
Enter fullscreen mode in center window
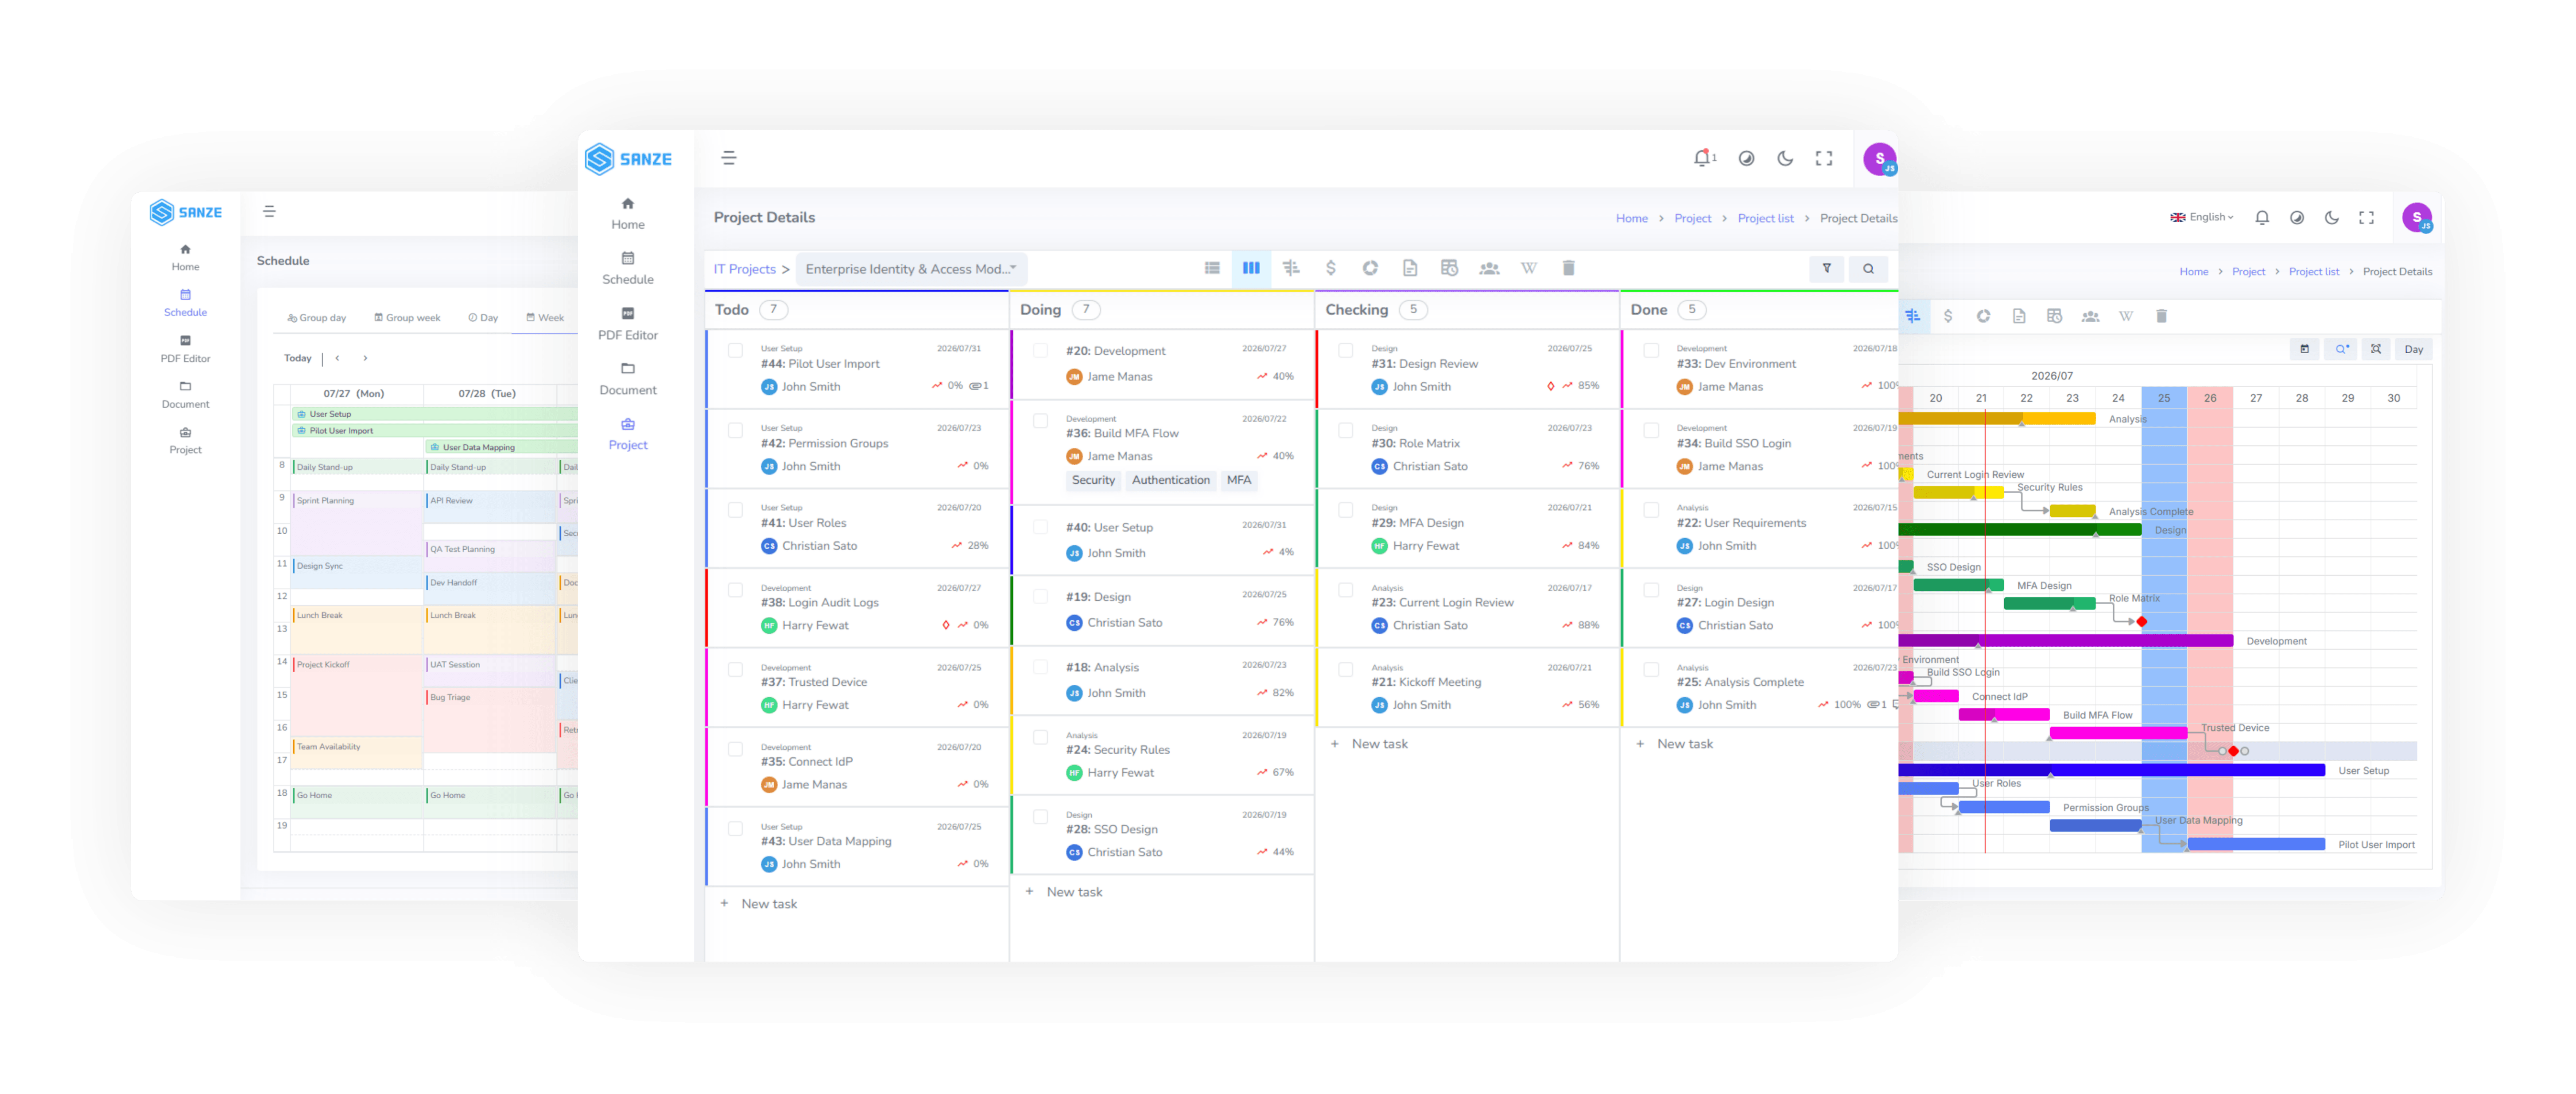click(1824, 158)
